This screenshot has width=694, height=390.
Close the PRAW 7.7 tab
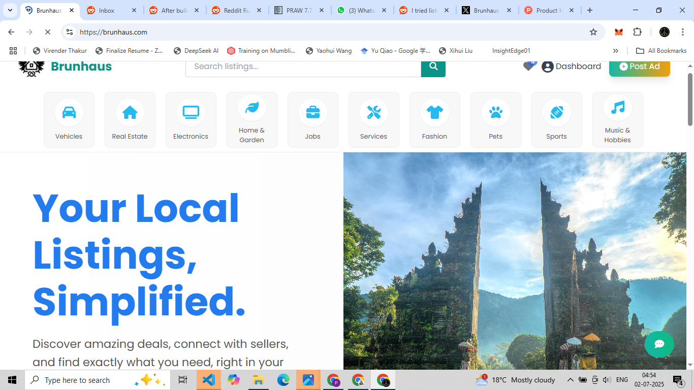coord(322,10)
